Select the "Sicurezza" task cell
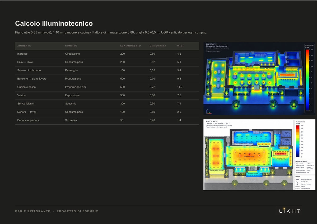This screenshot has width=317, height=224. click(71, 120)
